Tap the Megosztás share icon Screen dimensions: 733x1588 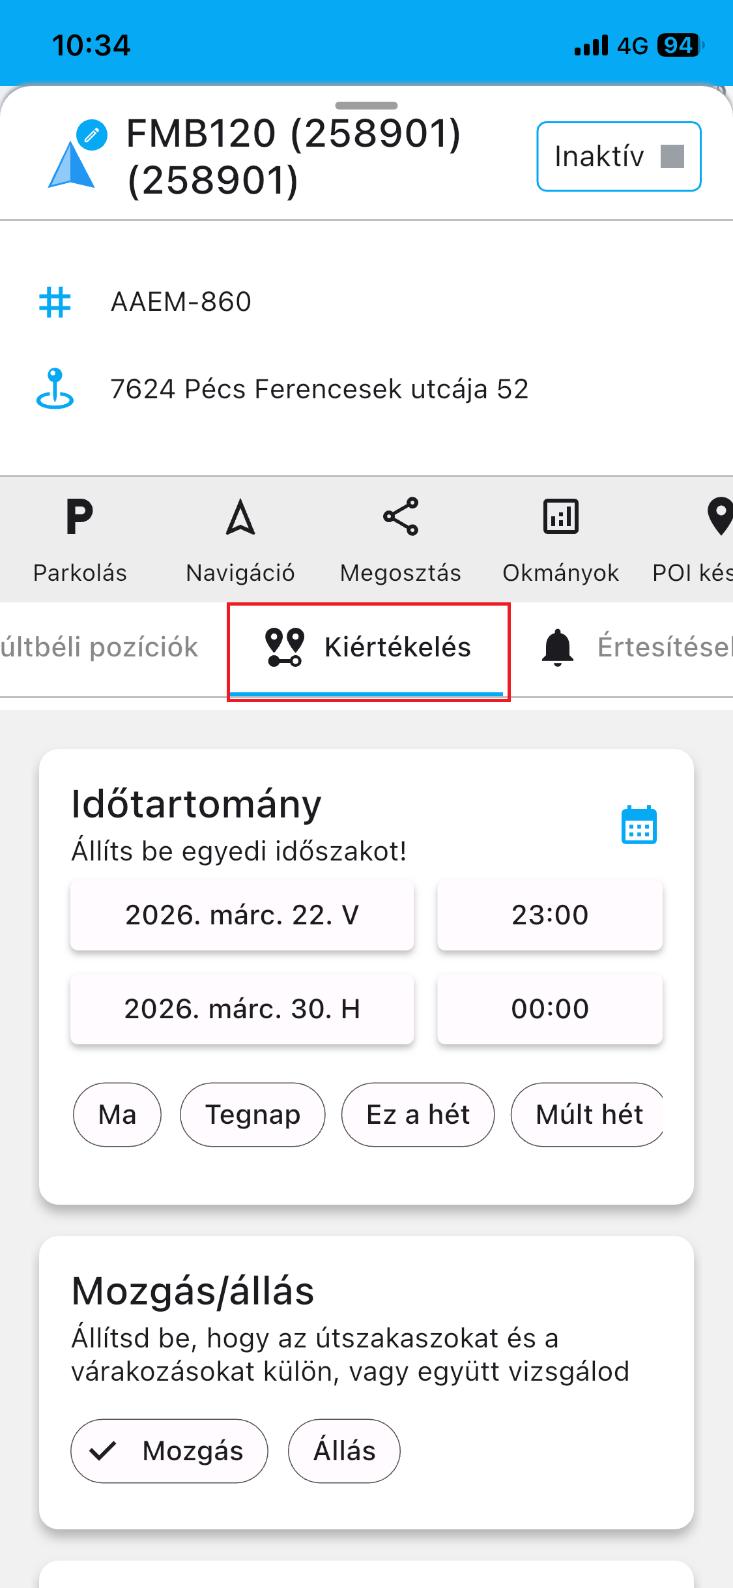(401, 518)
